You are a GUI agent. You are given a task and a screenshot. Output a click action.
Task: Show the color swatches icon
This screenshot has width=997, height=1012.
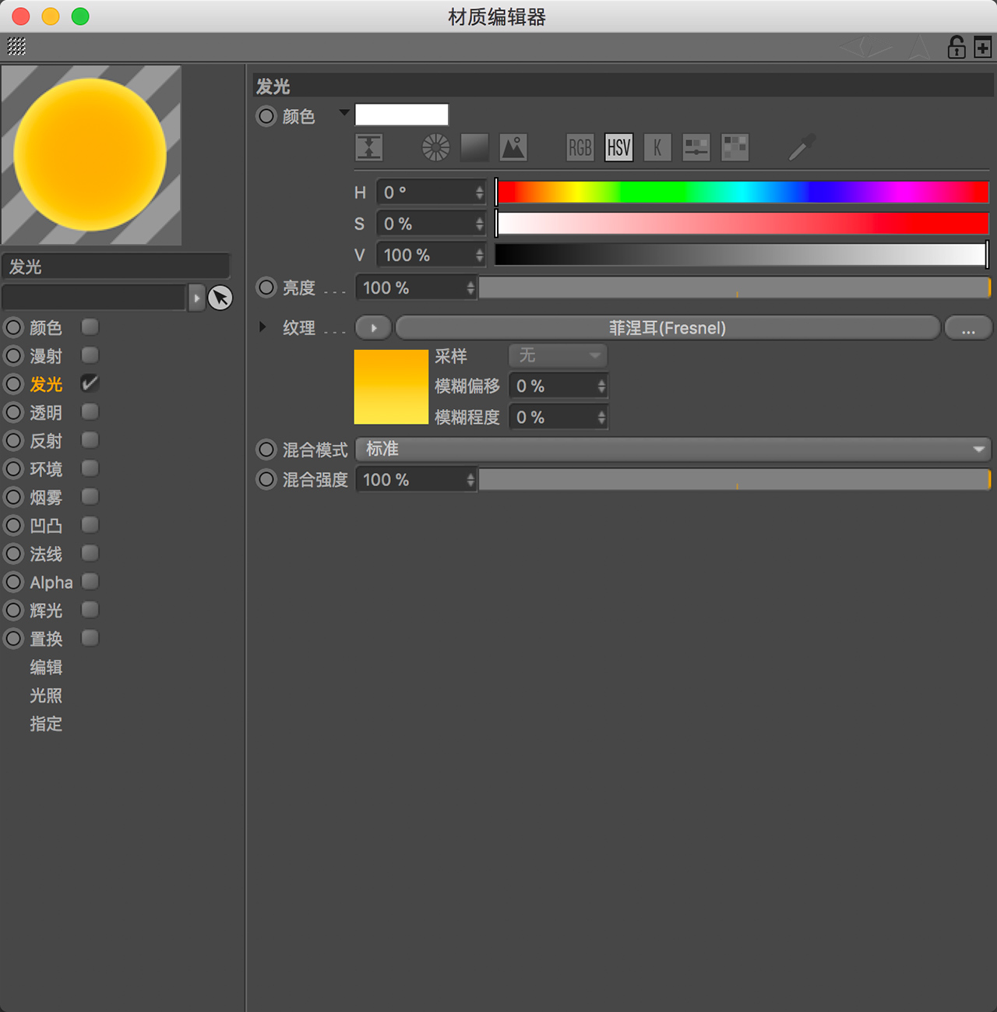pyautogui.click(x=735, y=147)
